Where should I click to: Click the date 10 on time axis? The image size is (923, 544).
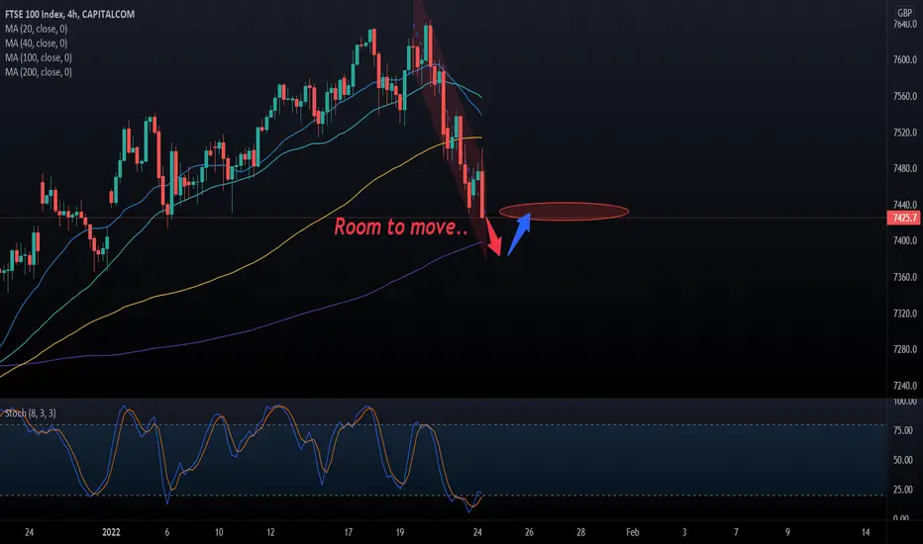219,532
